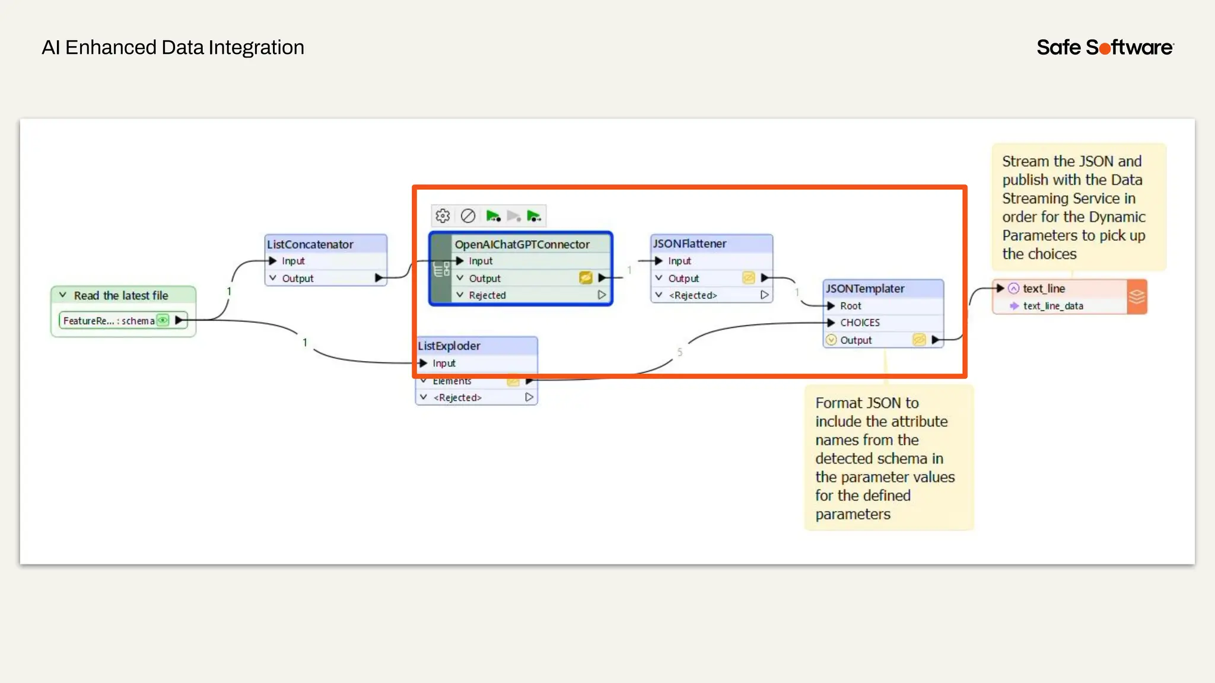Collapse the text_line feature type

[x=1014, y=288]
